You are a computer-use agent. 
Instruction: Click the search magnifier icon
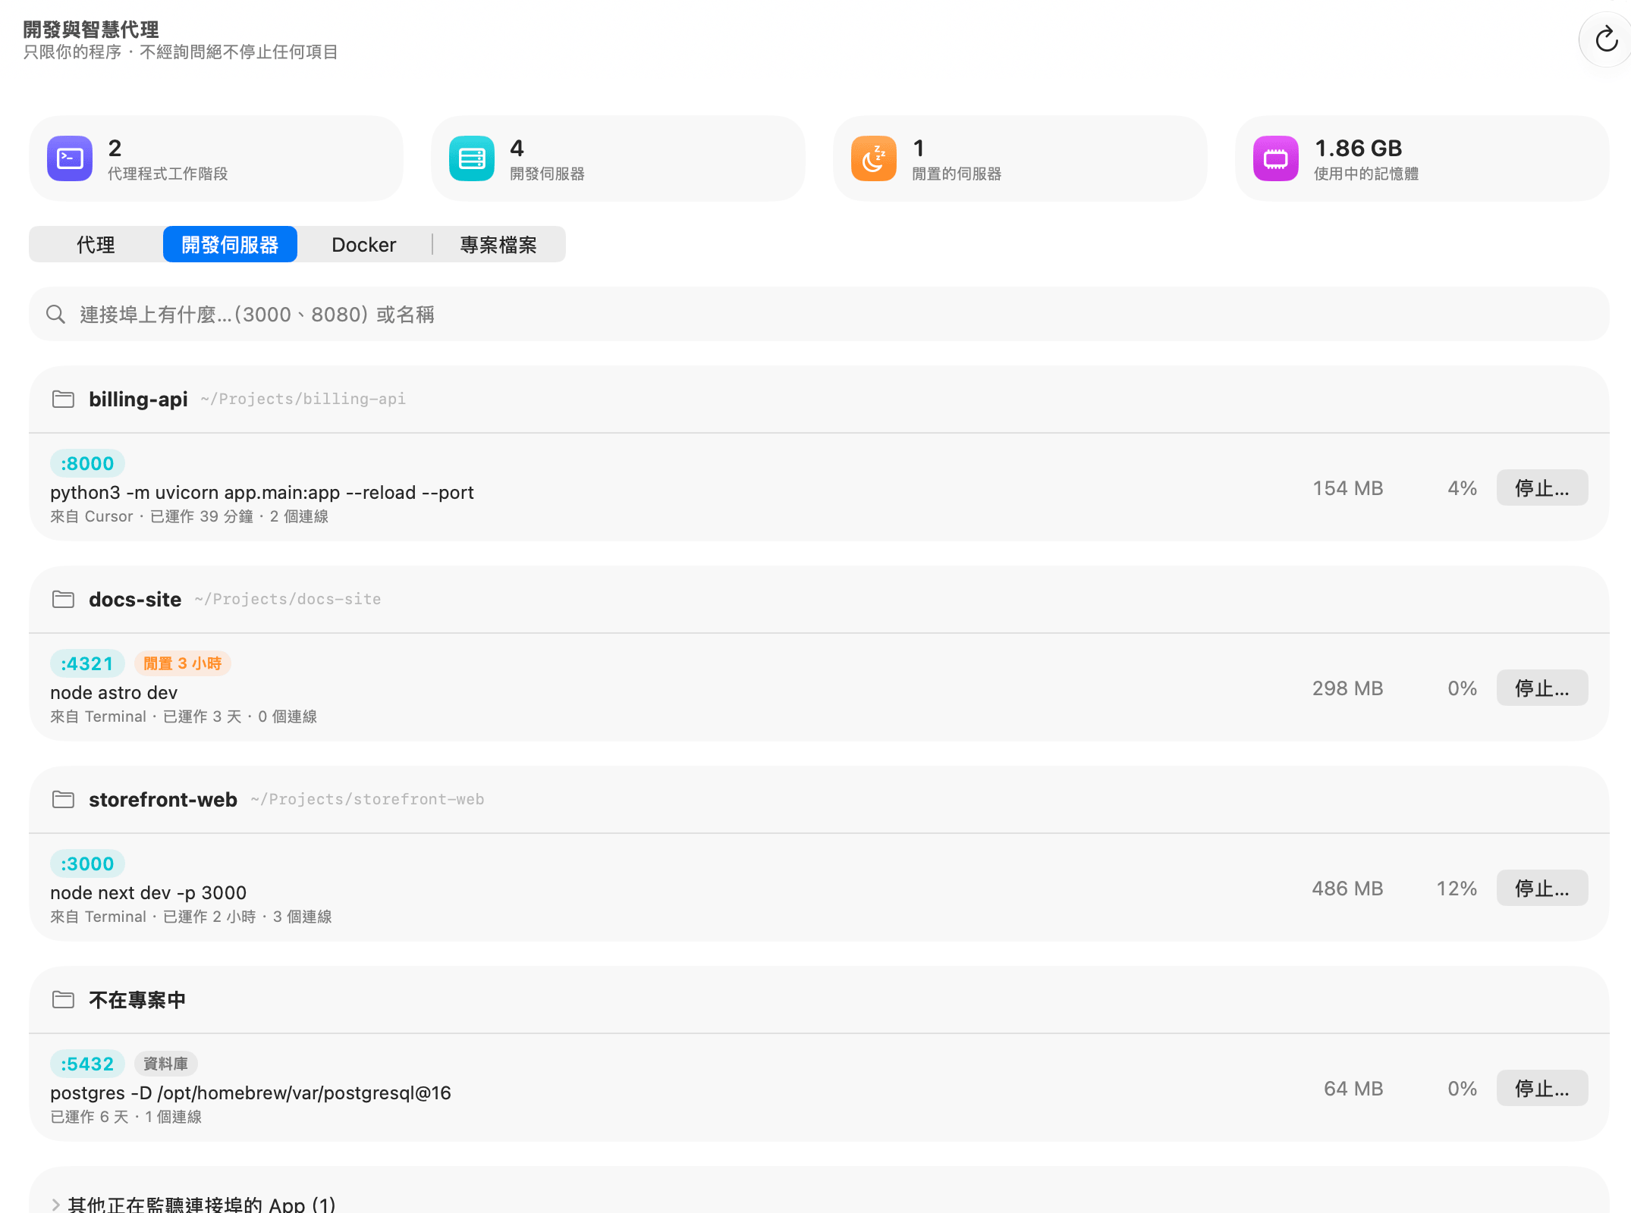coord(55,314)
